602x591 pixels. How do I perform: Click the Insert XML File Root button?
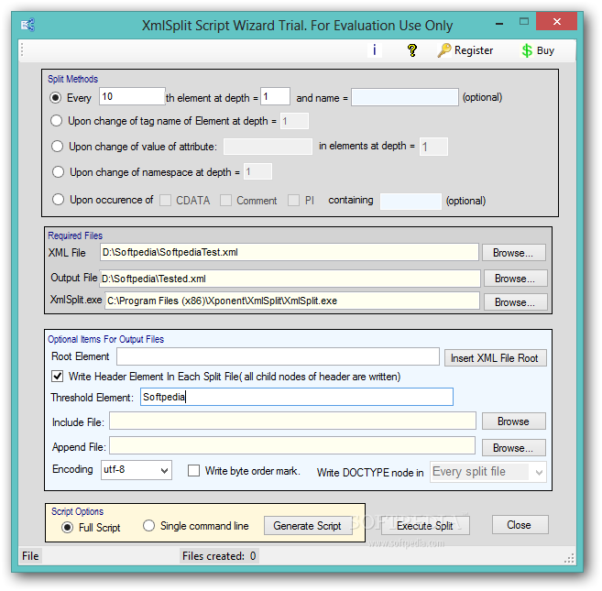[496, 358]
